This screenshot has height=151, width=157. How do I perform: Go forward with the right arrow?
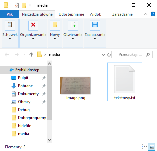(x=17, y=55)
